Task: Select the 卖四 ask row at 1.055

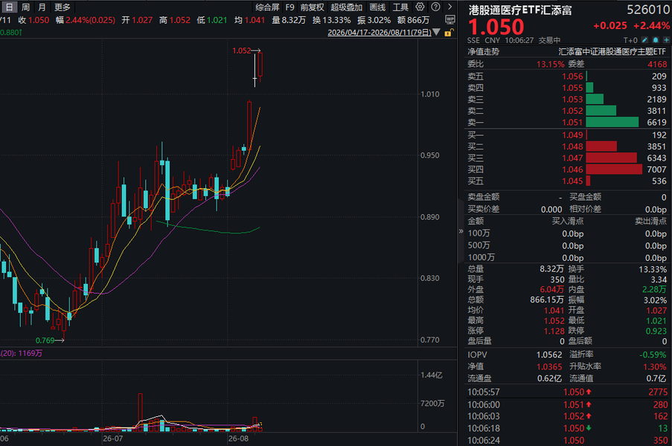Action: click(567, 88)
